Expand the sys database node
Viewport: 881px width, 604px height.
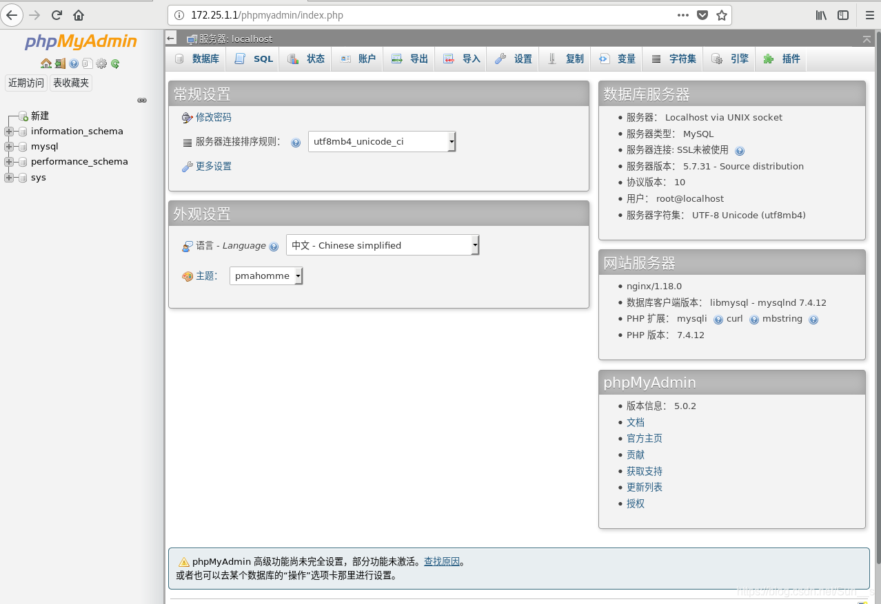tap(9, 177)
